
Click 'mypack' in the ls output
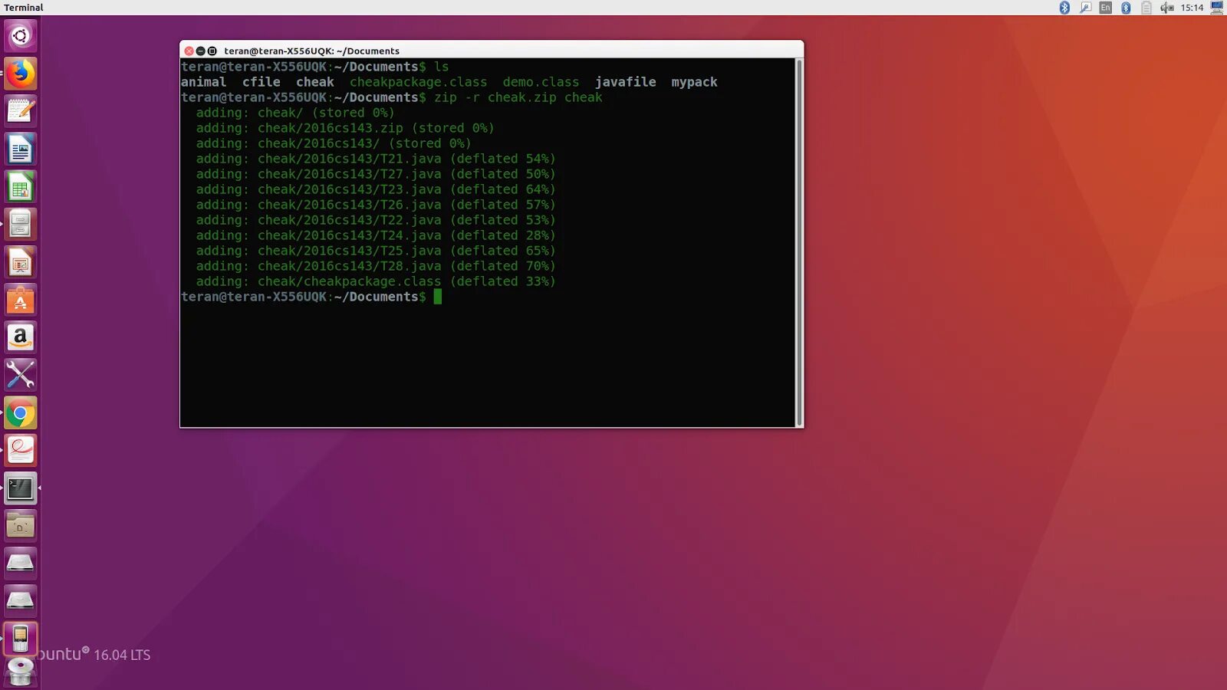tap(695, 82)
